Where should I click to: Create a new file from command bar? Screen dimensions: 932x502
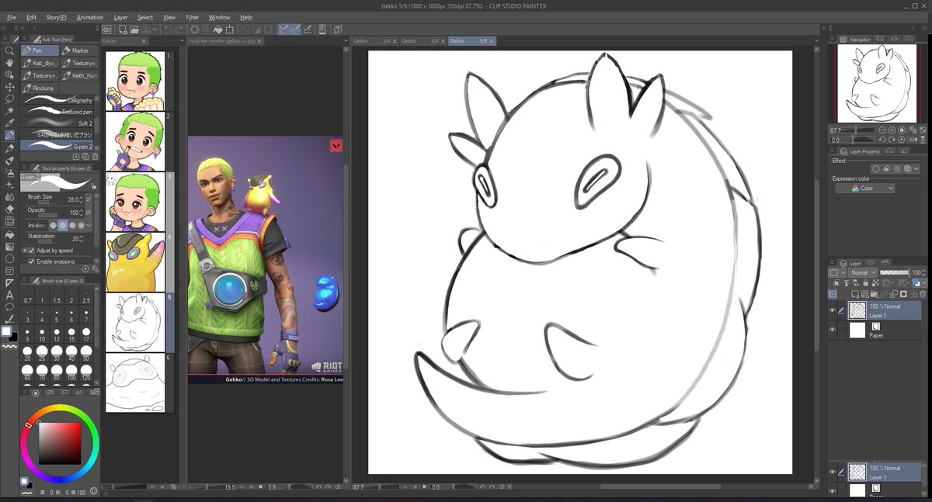coord(122,29)
